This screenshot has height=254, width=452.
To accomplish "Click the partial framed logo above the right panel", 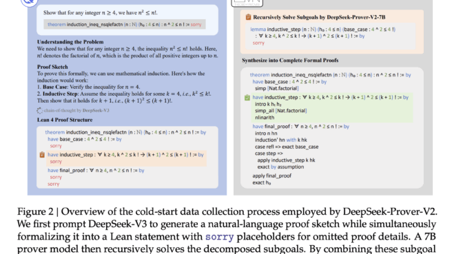I will click(x=247, y=3).
